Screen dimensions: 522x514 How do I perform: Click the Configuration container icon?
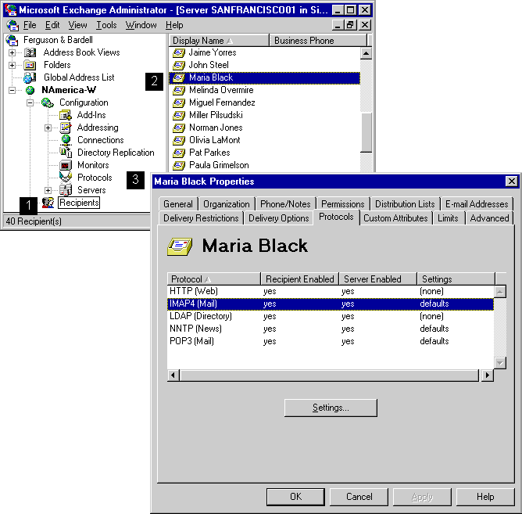[48, 102]
